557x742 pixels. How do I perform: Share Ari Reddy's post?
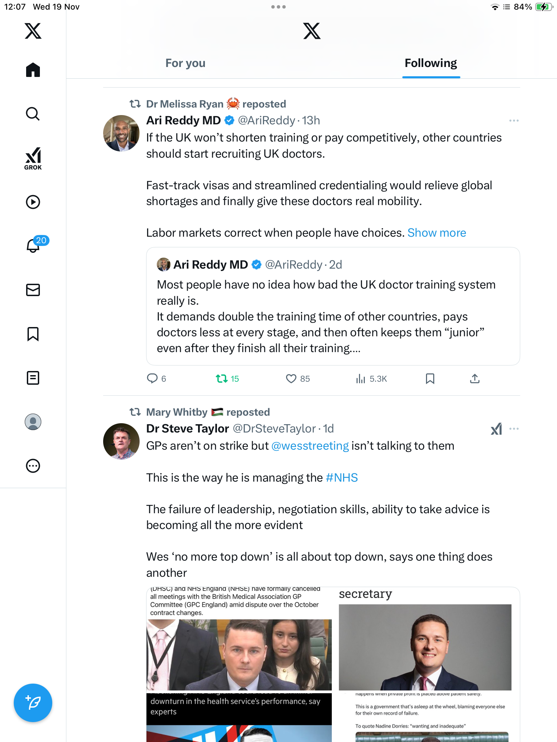click(474, 379)
